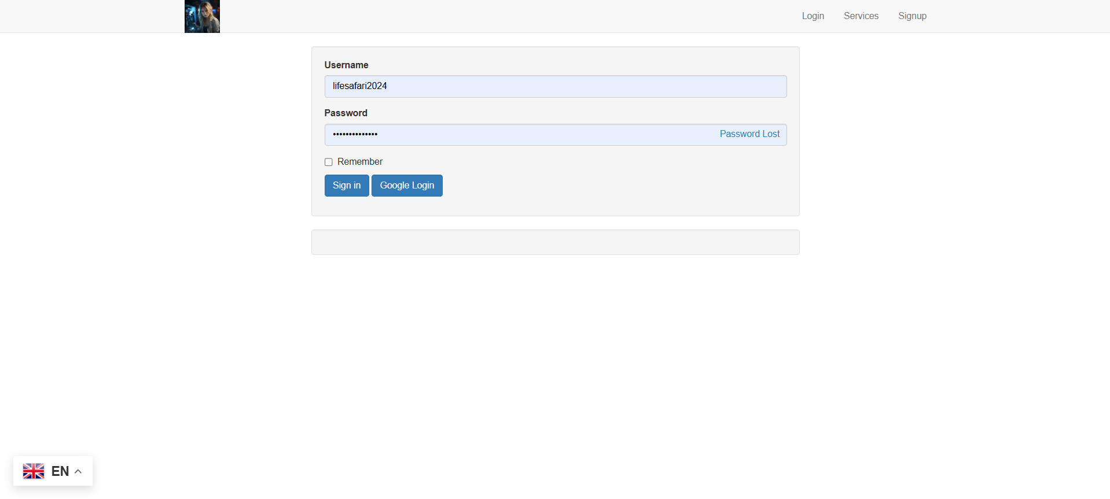Image resolution: width=1110 pixels, height=499 pixels.
Task: Click the site logo in the header
Action: pyautogui.click(x=201, y=16)
